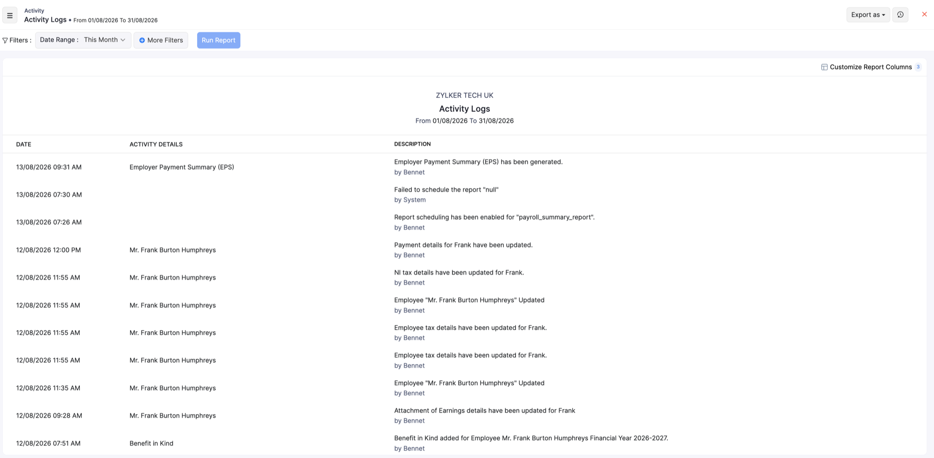
Task: Click the payroll_summary_report scheduling description
Action: pyautogui.click(x=495, y=217)
